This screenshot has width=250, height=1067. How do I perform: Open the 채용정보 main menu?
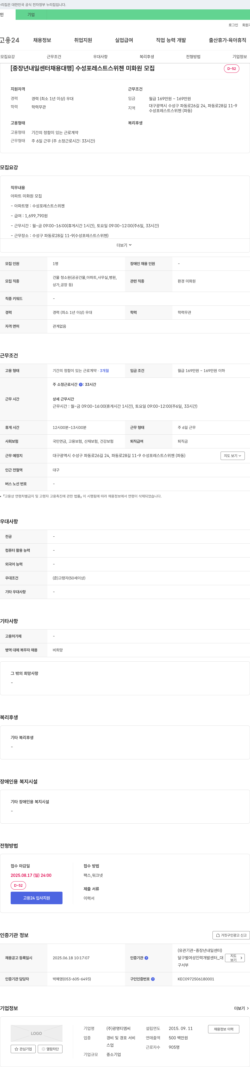tap(42, 40)
